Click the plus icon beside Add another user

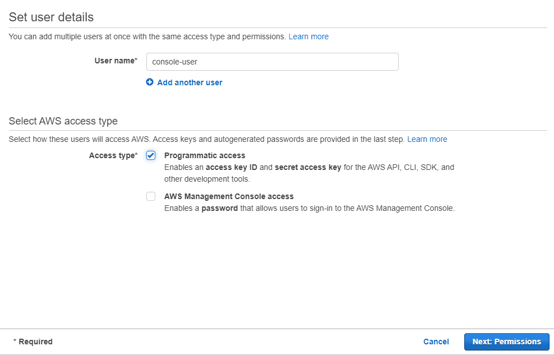[150, 82]
